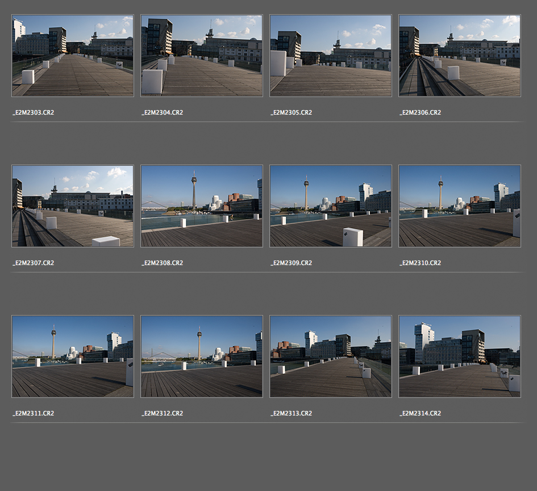Select the _E2M2303.CR2 thumbnail image
537x491 pixels.
(x=73, y=56)
